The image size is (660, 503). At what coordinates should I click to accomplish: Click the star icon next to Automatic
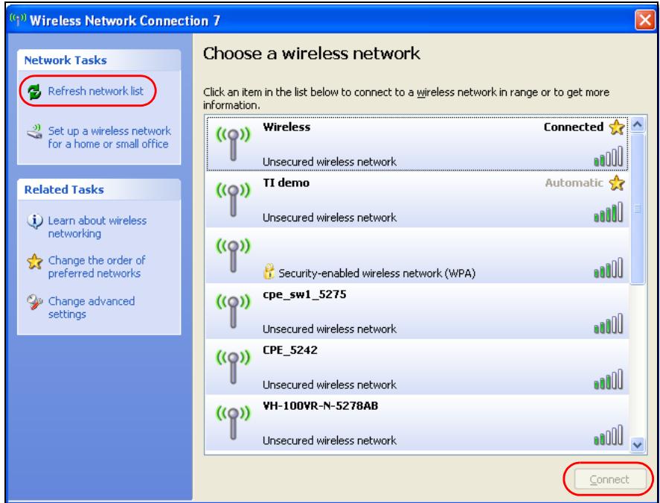point(617,183)
